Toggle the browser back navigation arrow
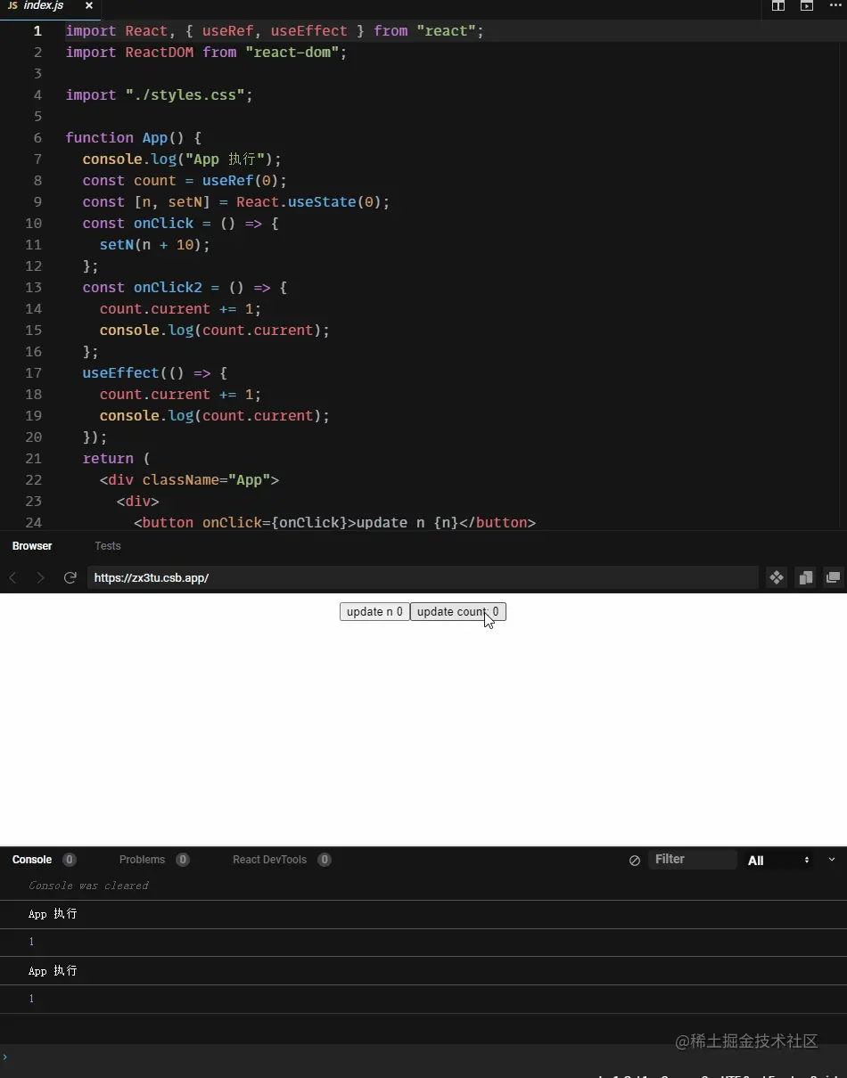Viewport: 847px width, 1078px height. (x=12, y=577)
